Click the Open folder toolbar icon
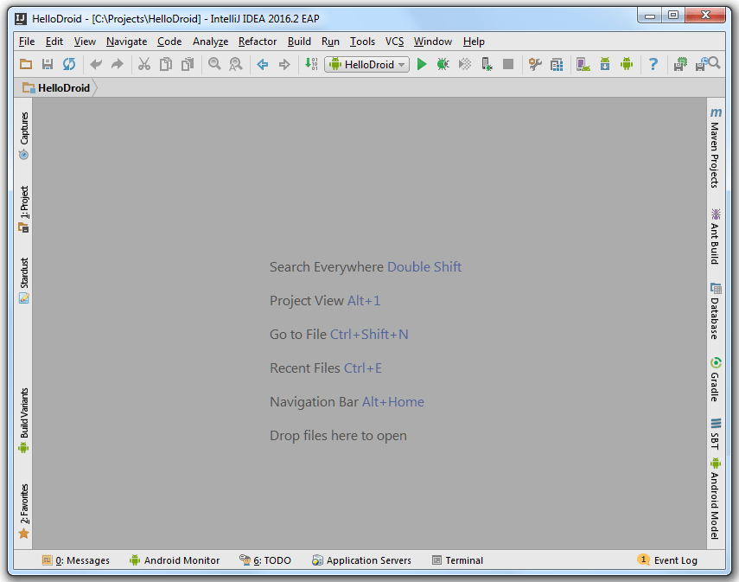The width and height of the screenshot is (739, 582). [x=26, y=64]
